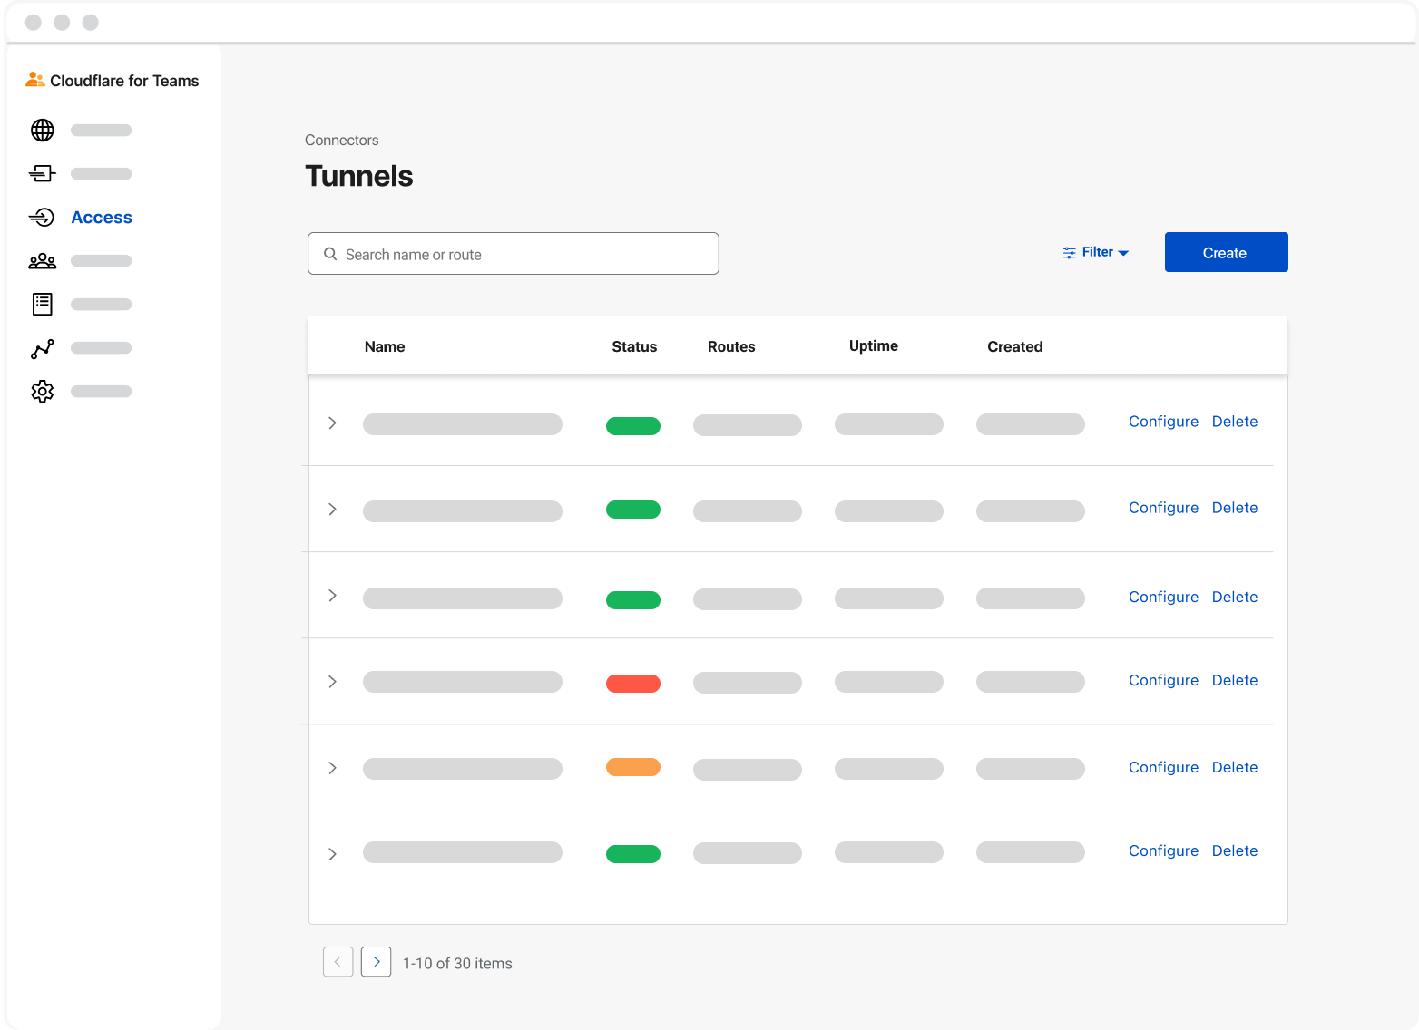Configure the red-status tunnel
1419x1030 pixels.
[1163, 680]
